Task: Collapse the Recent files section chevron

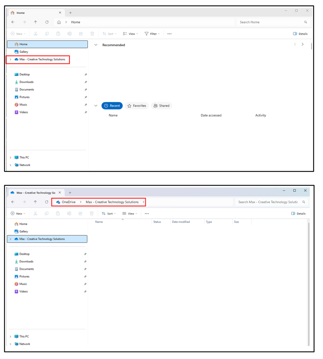Action: click(x=96, y=106)
